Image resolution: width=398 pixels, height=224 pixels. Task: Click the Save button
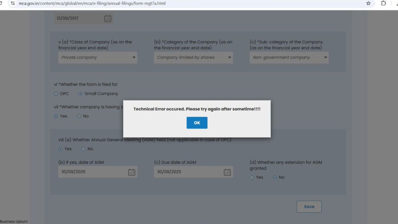309,206
